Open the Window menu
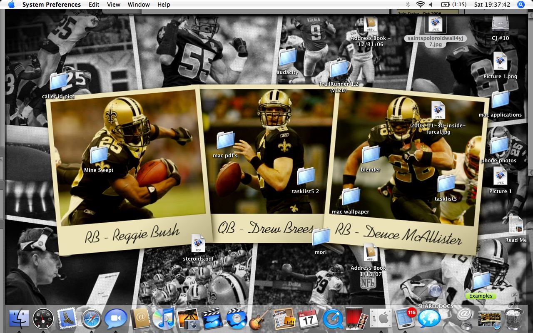The width and height of the screenshot is (533, 333). point(139,5)
